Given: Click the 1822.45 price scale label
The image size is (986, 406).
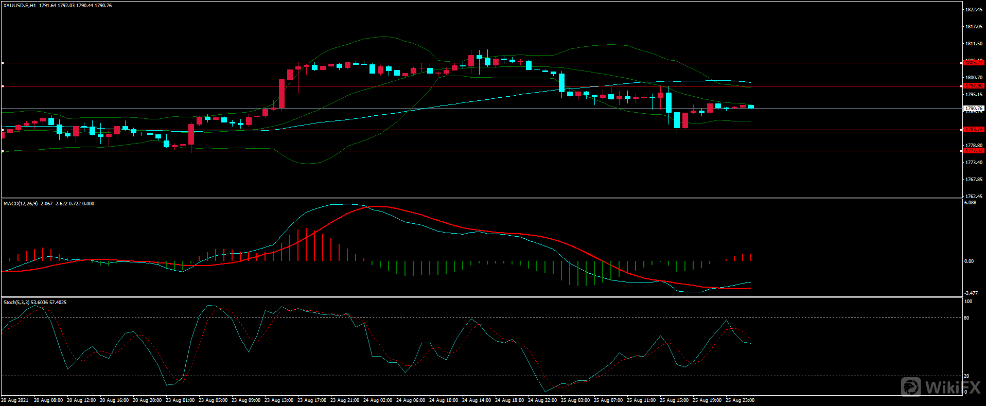Looking at the screenshot, I should click(974, 10).
